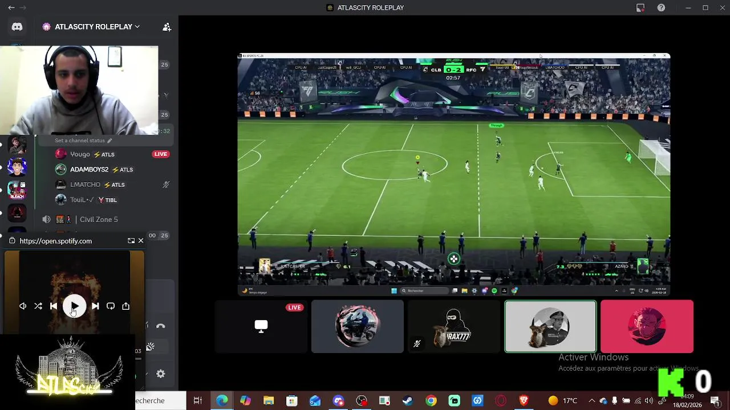Open the cartoon boy avatar server
This screenshot has height=410, width=730.
pos(17,168)
